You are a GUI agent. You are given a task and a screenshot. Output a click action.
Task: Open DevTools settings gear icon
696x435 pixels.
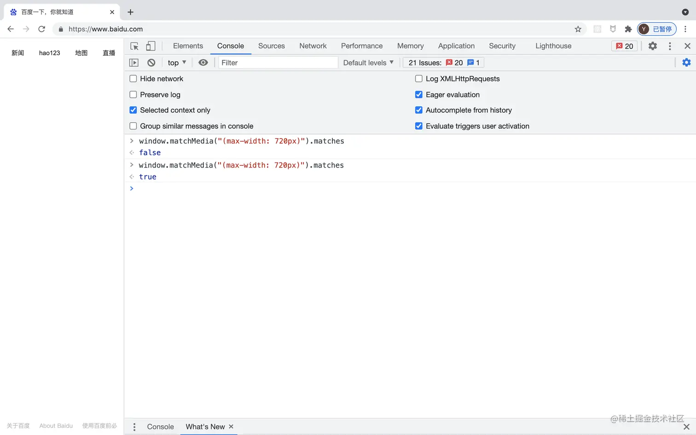(x=653, y=46)
